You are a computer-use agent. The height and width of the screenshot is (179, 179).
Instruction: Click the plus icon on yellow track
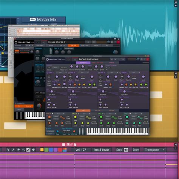point(176,77)
